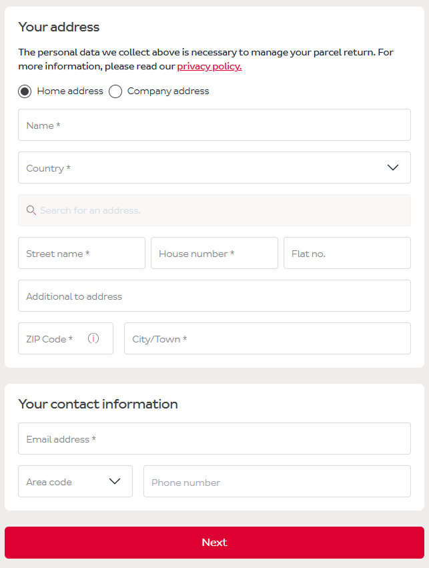Select the City/Town field
The height and width of the screenshot is (568, 429).
267,338
